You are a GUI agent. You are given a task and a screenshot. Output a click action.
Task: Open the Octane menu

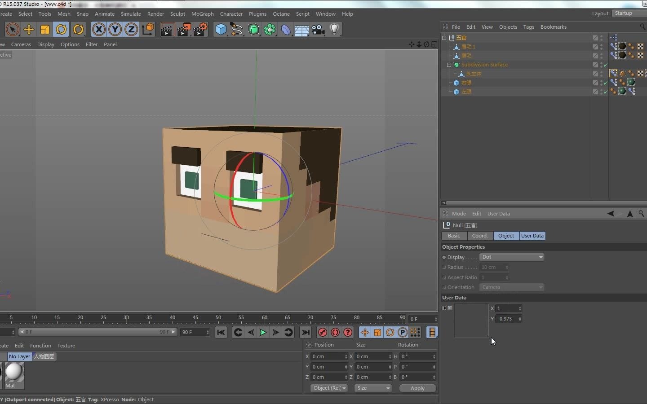[281, 14]
